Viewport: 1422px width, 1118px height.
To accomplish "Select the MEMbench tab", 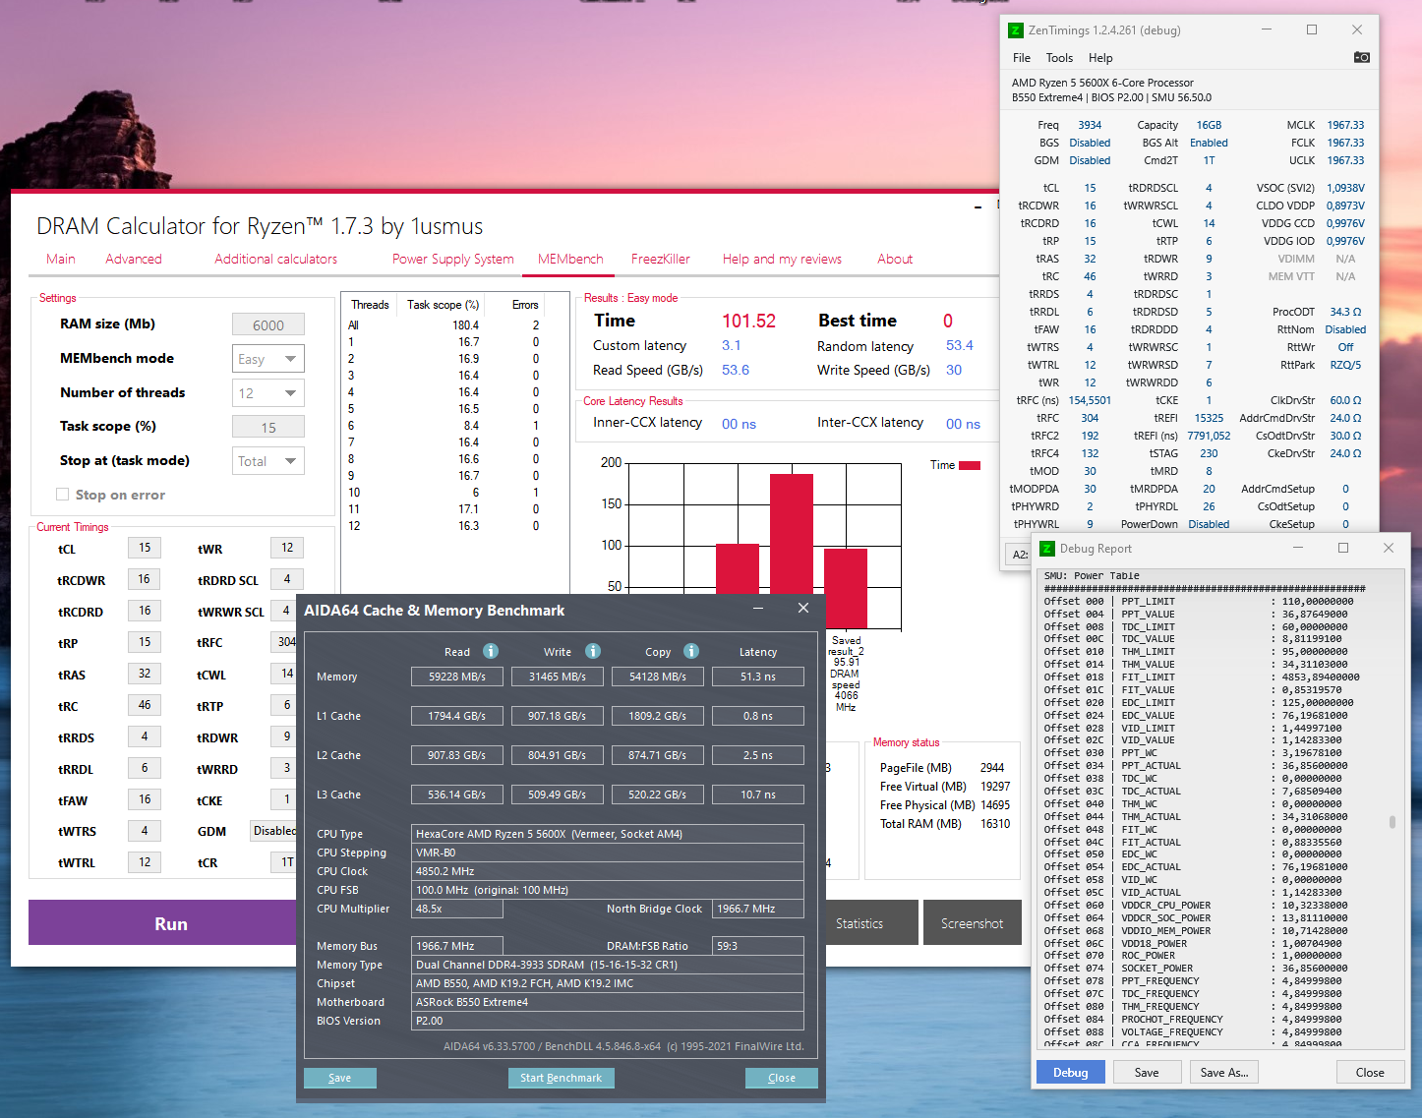I will tap(570, 259).
